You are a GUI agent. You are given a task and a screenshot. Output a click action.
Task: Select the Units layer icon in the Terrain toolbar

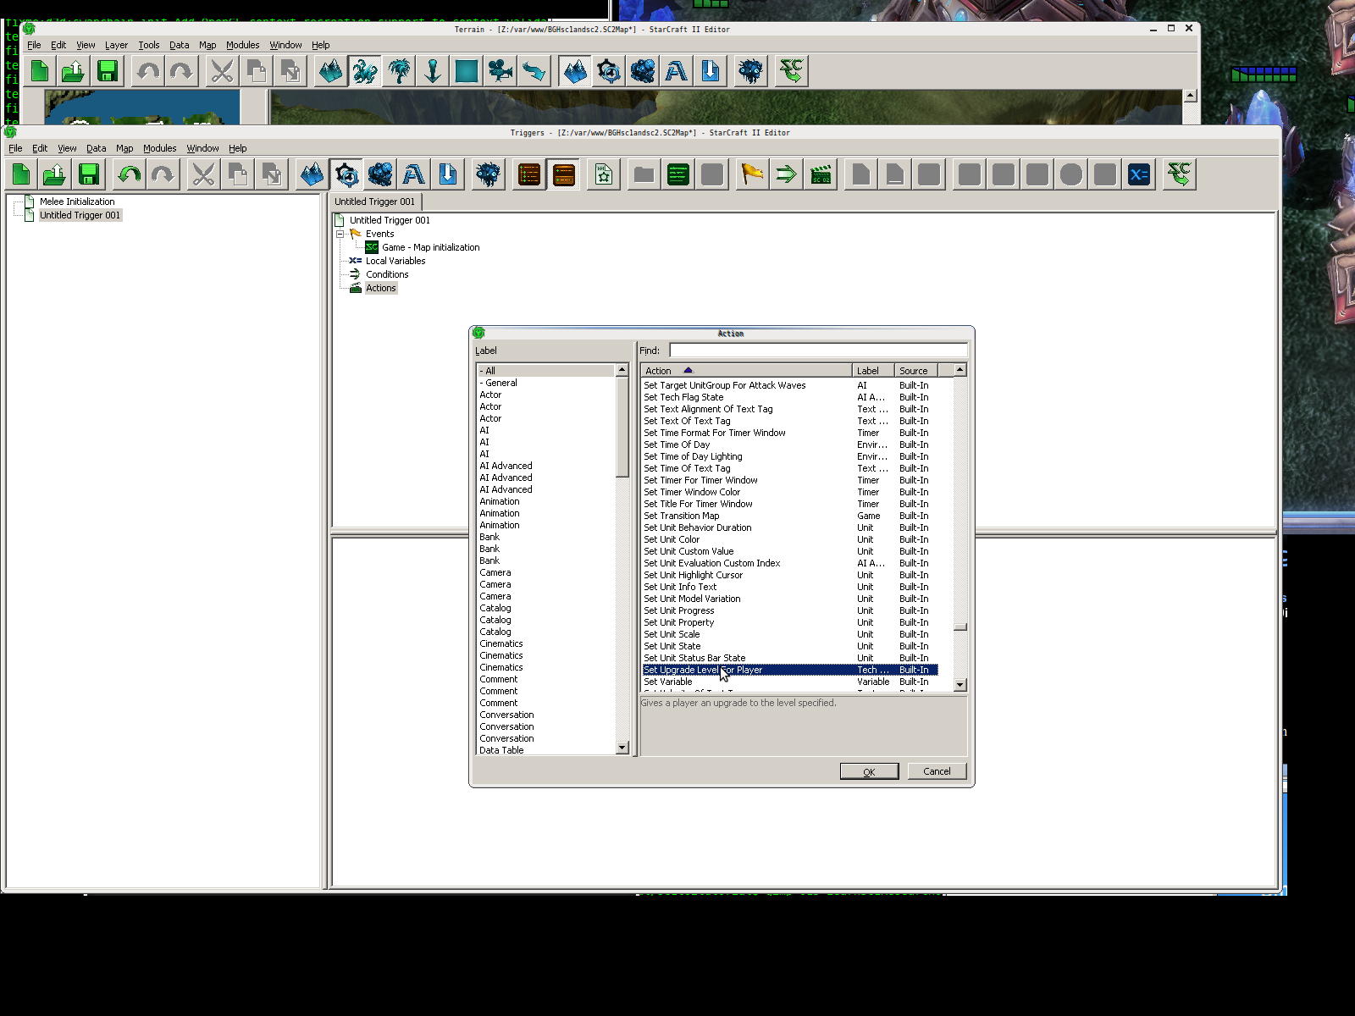(x=365, y=71)
